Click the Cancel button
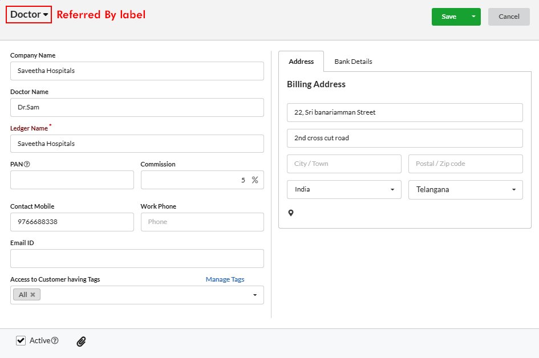This screenshot has height=358, width=539. click(509, 17)
